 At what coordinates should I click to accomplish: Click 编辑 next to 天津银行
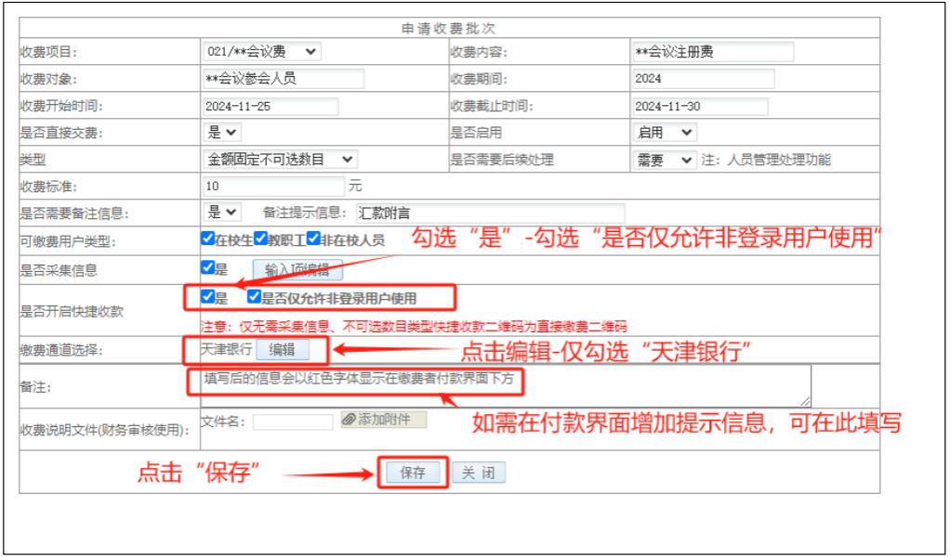[283, 350]
